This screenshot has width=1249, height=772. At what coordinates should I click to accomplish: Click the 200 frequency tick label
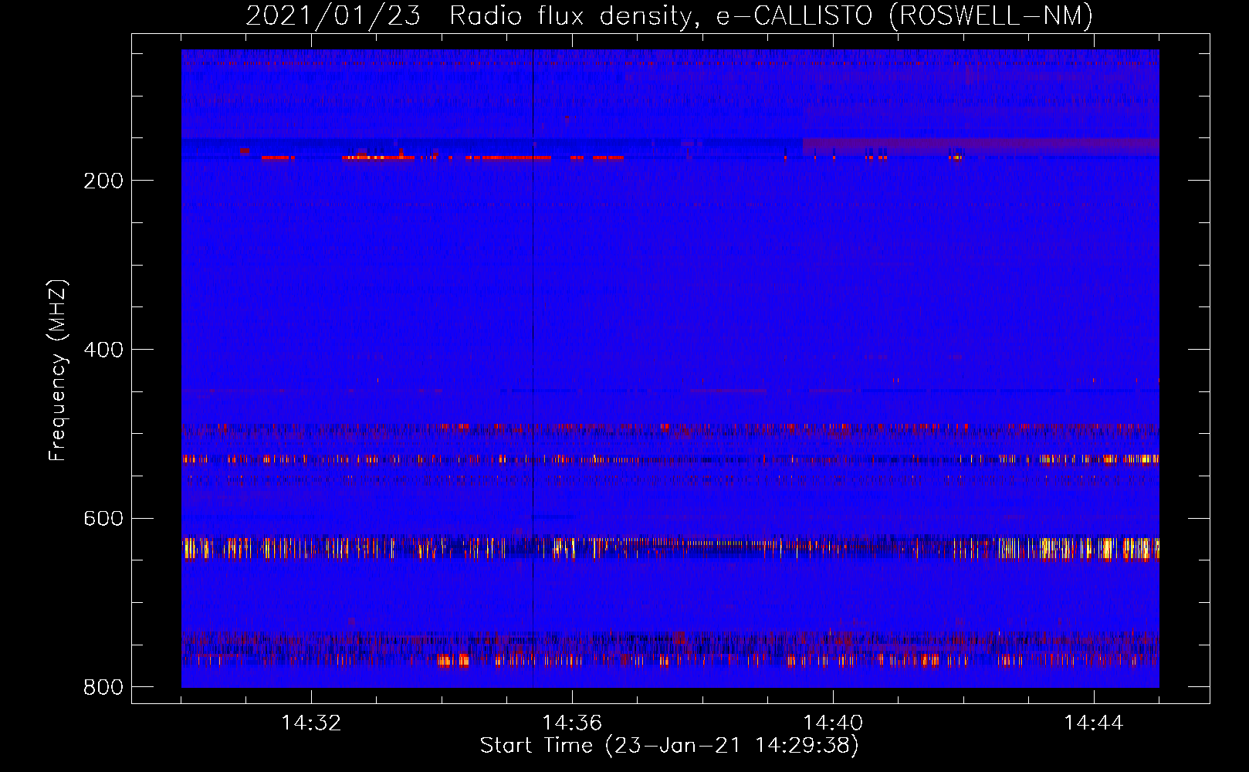pos(103,181)
